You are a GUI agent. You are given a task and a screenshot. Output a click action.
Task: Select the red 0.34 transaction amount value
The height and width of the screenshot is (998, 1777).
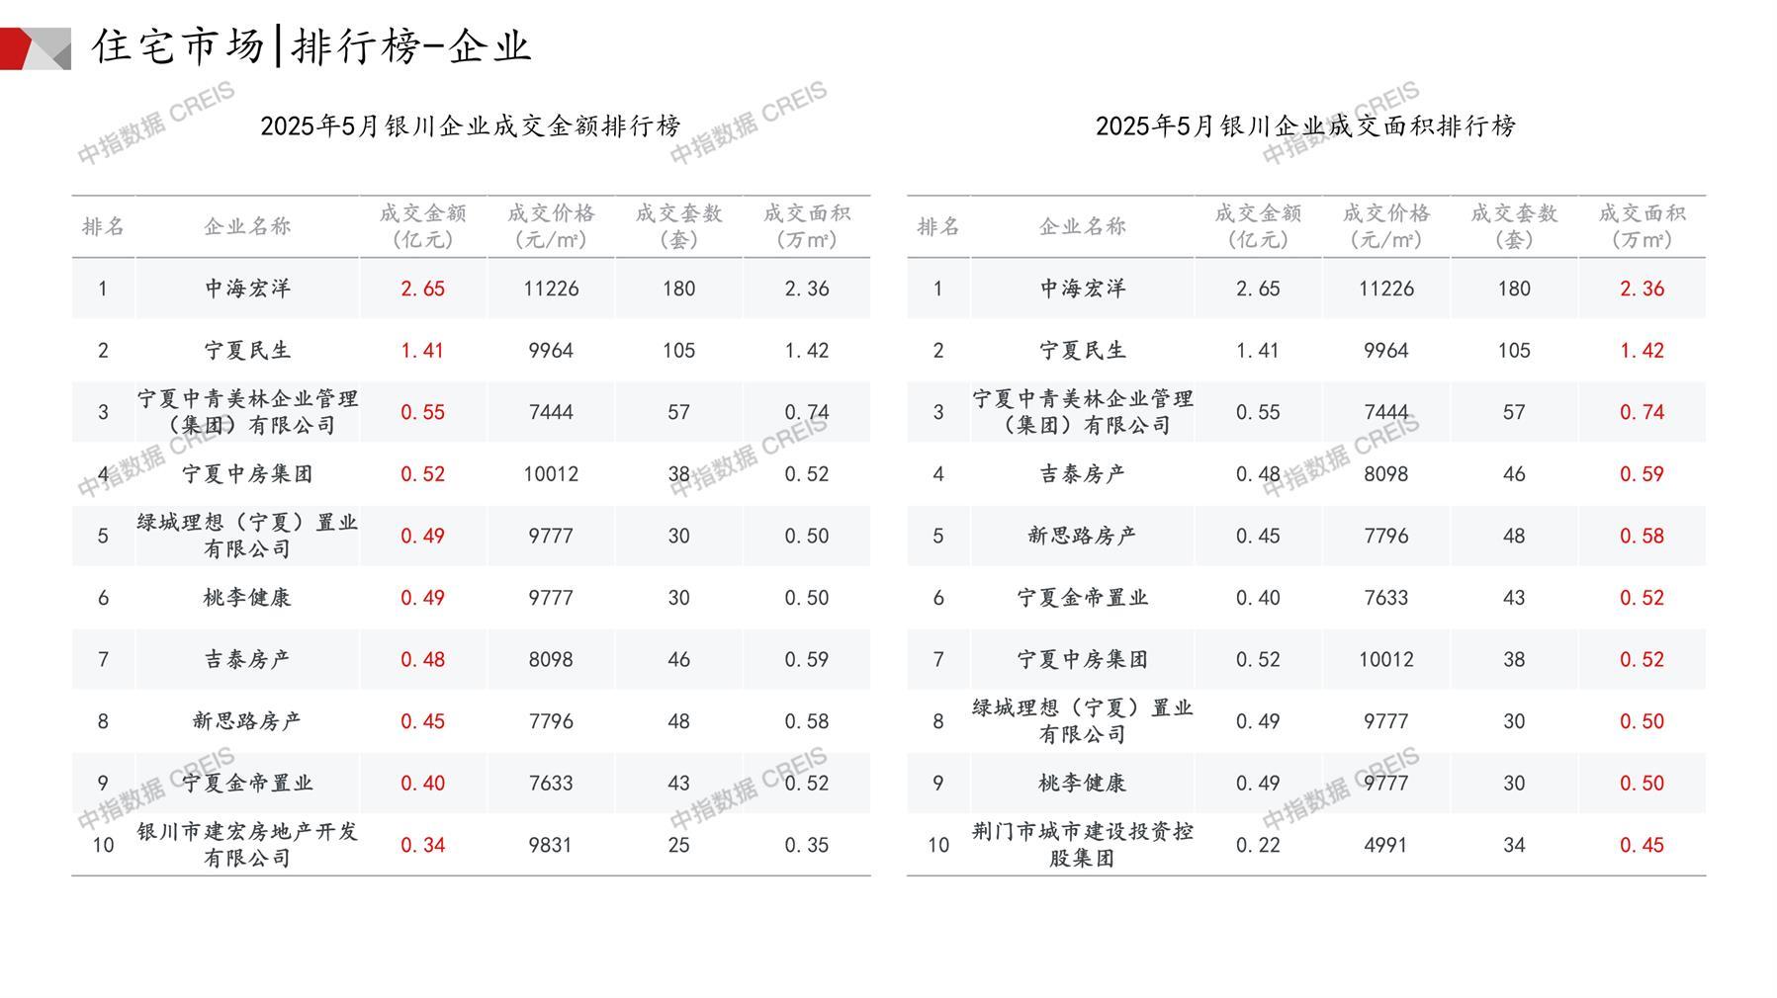tap(422, 845)
